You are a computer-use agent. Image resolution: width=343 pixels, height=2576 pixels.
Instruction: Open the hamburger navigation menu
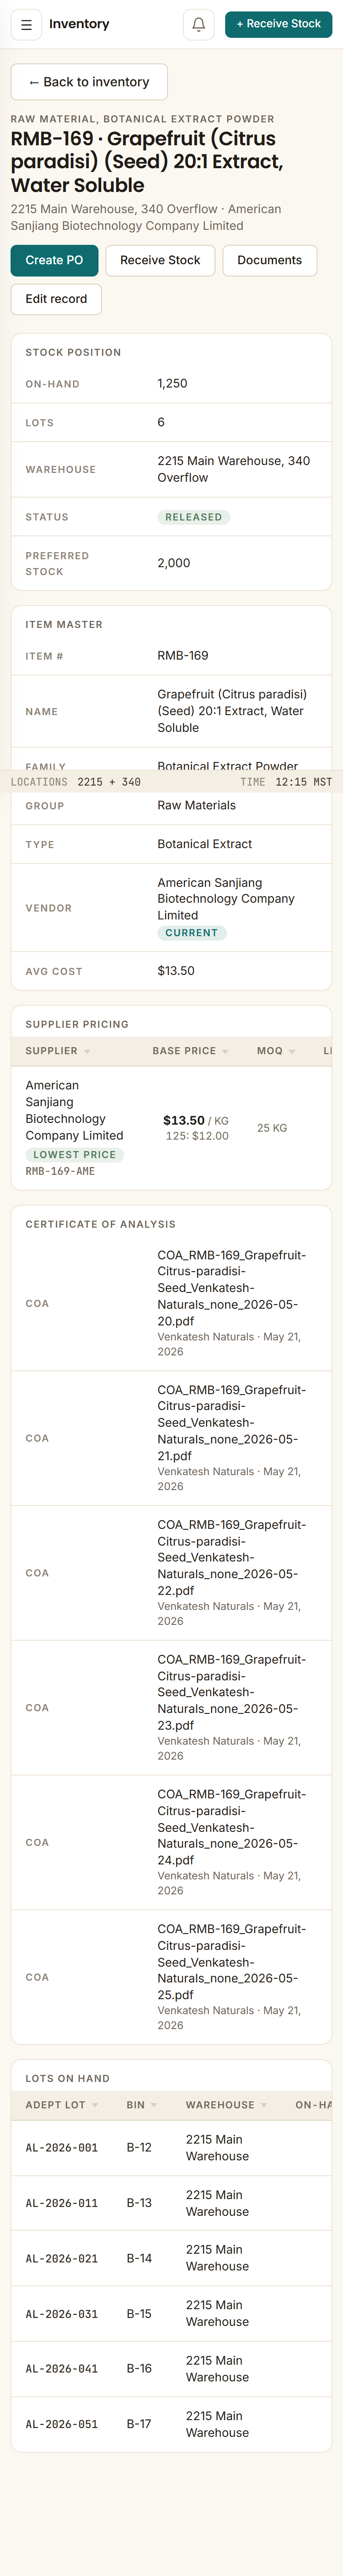click(x=26, y=24)
